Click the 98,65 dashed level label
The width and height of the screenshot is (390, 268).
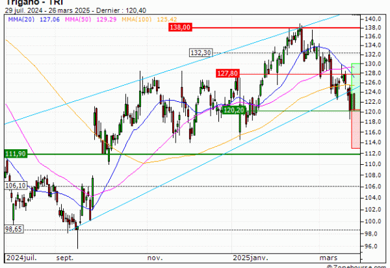[14, 229]
